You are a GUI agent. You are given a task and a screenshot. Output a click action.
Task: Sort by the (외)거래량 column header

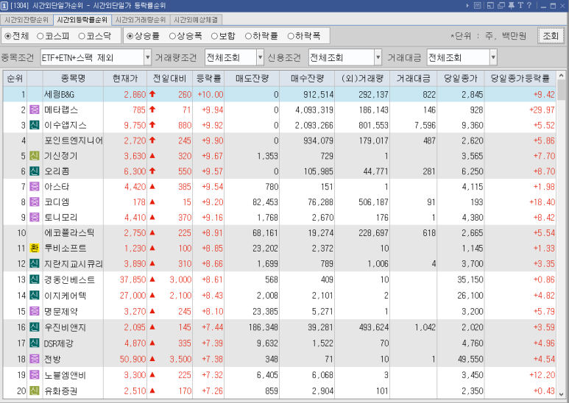[362, 78]
